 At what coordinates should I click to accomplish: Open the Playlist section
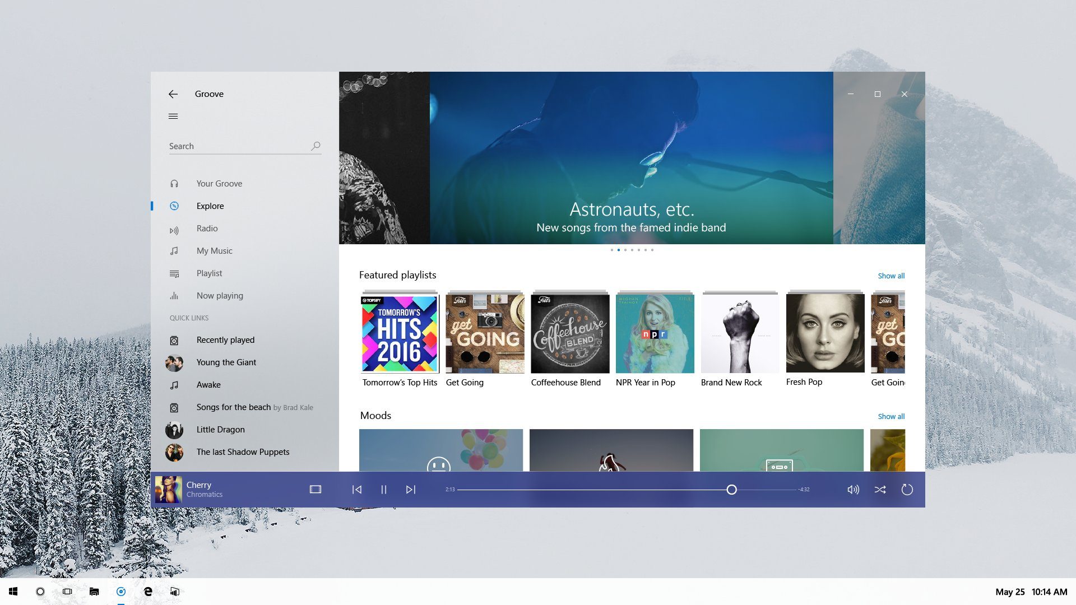pyautogui.click(x=208, y=273)
